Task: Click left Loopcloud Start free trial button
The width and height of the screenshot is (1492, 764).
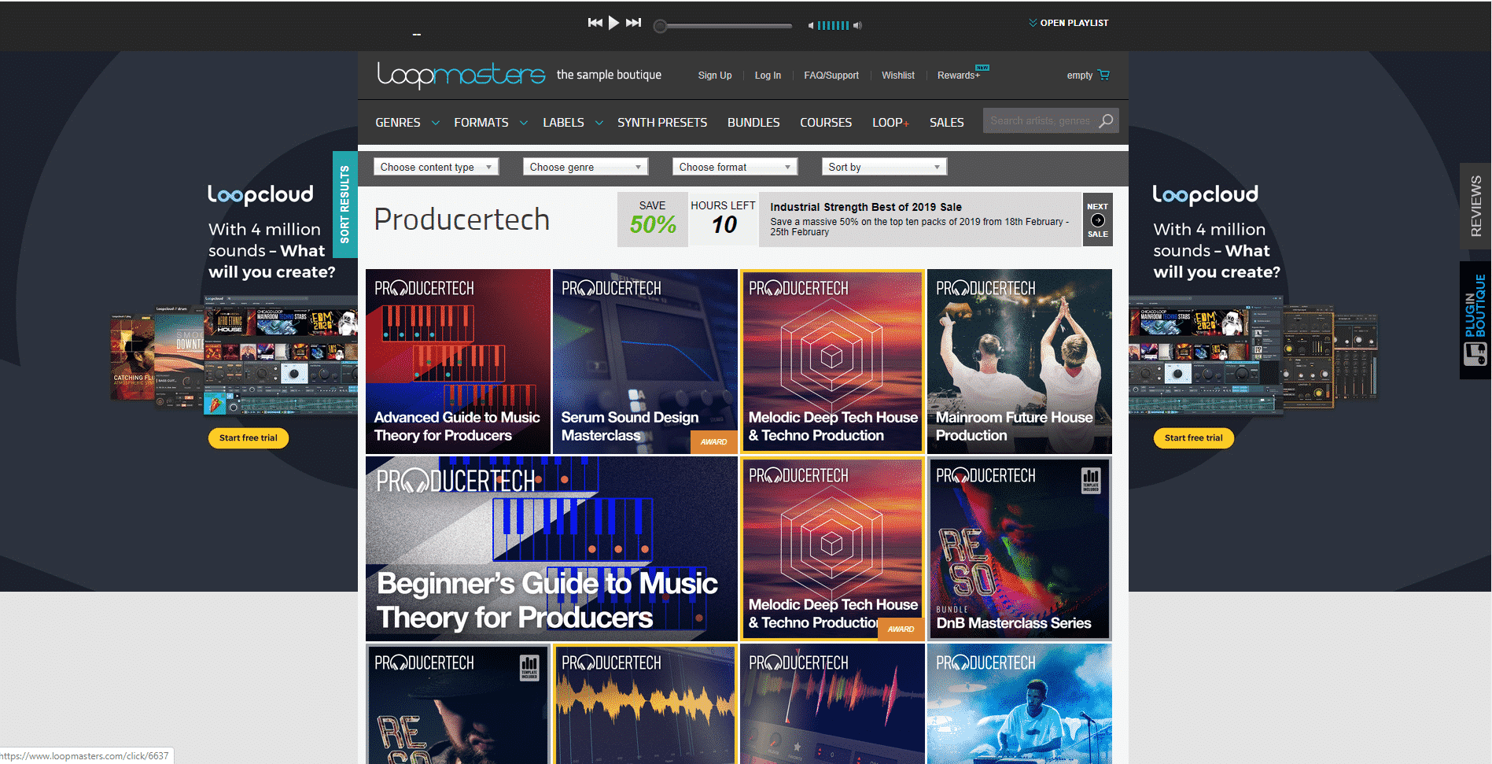Action: pos(249,438)
